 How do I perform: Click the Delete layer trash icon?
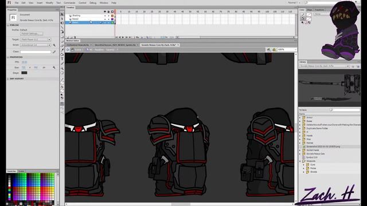tap(75, 37)
